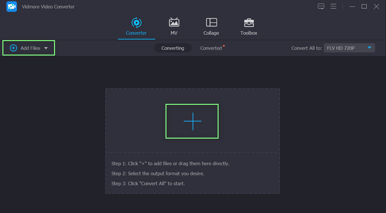Switch to the MV maker icon

[x=174, y=23]
